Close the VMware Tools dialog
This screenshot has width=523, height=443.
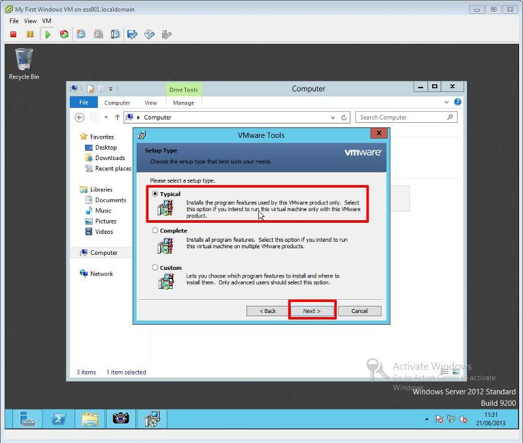pos(379,133)
